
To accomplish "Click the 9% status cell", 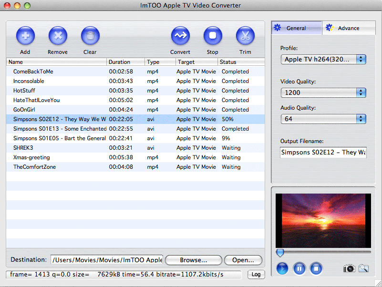I will click(x=226, y=138).
